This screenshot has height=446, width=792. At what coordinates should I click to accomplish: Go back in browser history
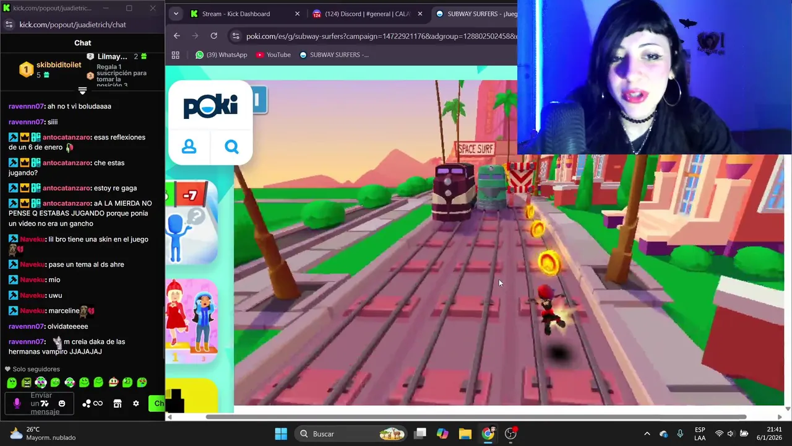tap(176, 36)
